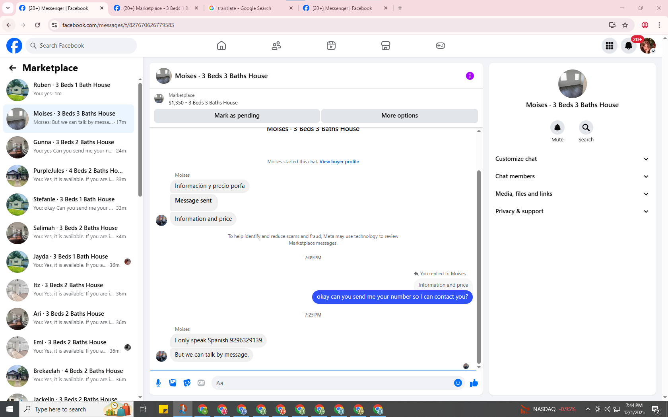Choose a sticker icon
Viewport: 668px width, 417px height.
[187, 383]
